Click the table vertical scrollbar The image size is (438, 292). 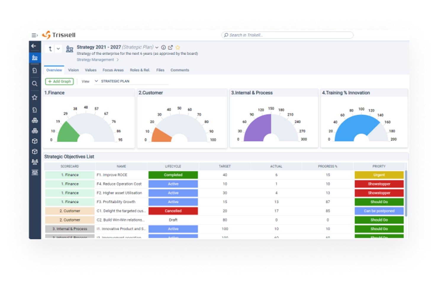(406, 193)
